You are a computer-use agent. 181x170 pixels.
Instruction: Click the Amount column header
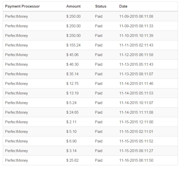coord(73,6)
